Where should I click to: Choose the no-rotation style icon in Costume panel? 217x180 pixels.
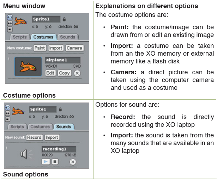(10, 29)
